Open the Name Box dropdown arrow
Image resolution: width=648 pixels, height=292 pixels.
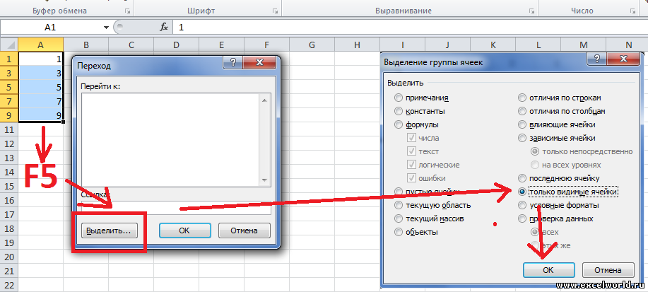point(106,28)
